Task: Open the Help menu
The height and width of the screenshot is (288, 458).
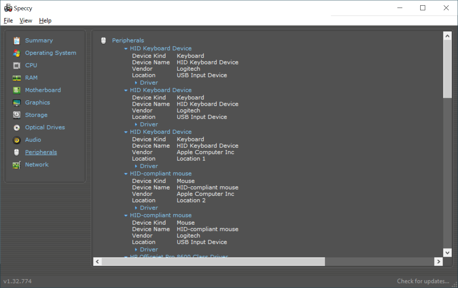Action: point(45,21)
